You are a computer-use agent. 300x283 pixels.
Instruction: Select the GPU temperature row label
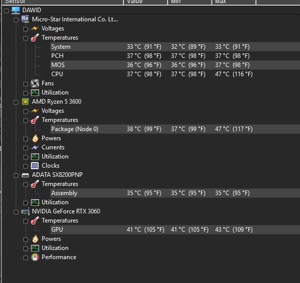pos(57,230)
